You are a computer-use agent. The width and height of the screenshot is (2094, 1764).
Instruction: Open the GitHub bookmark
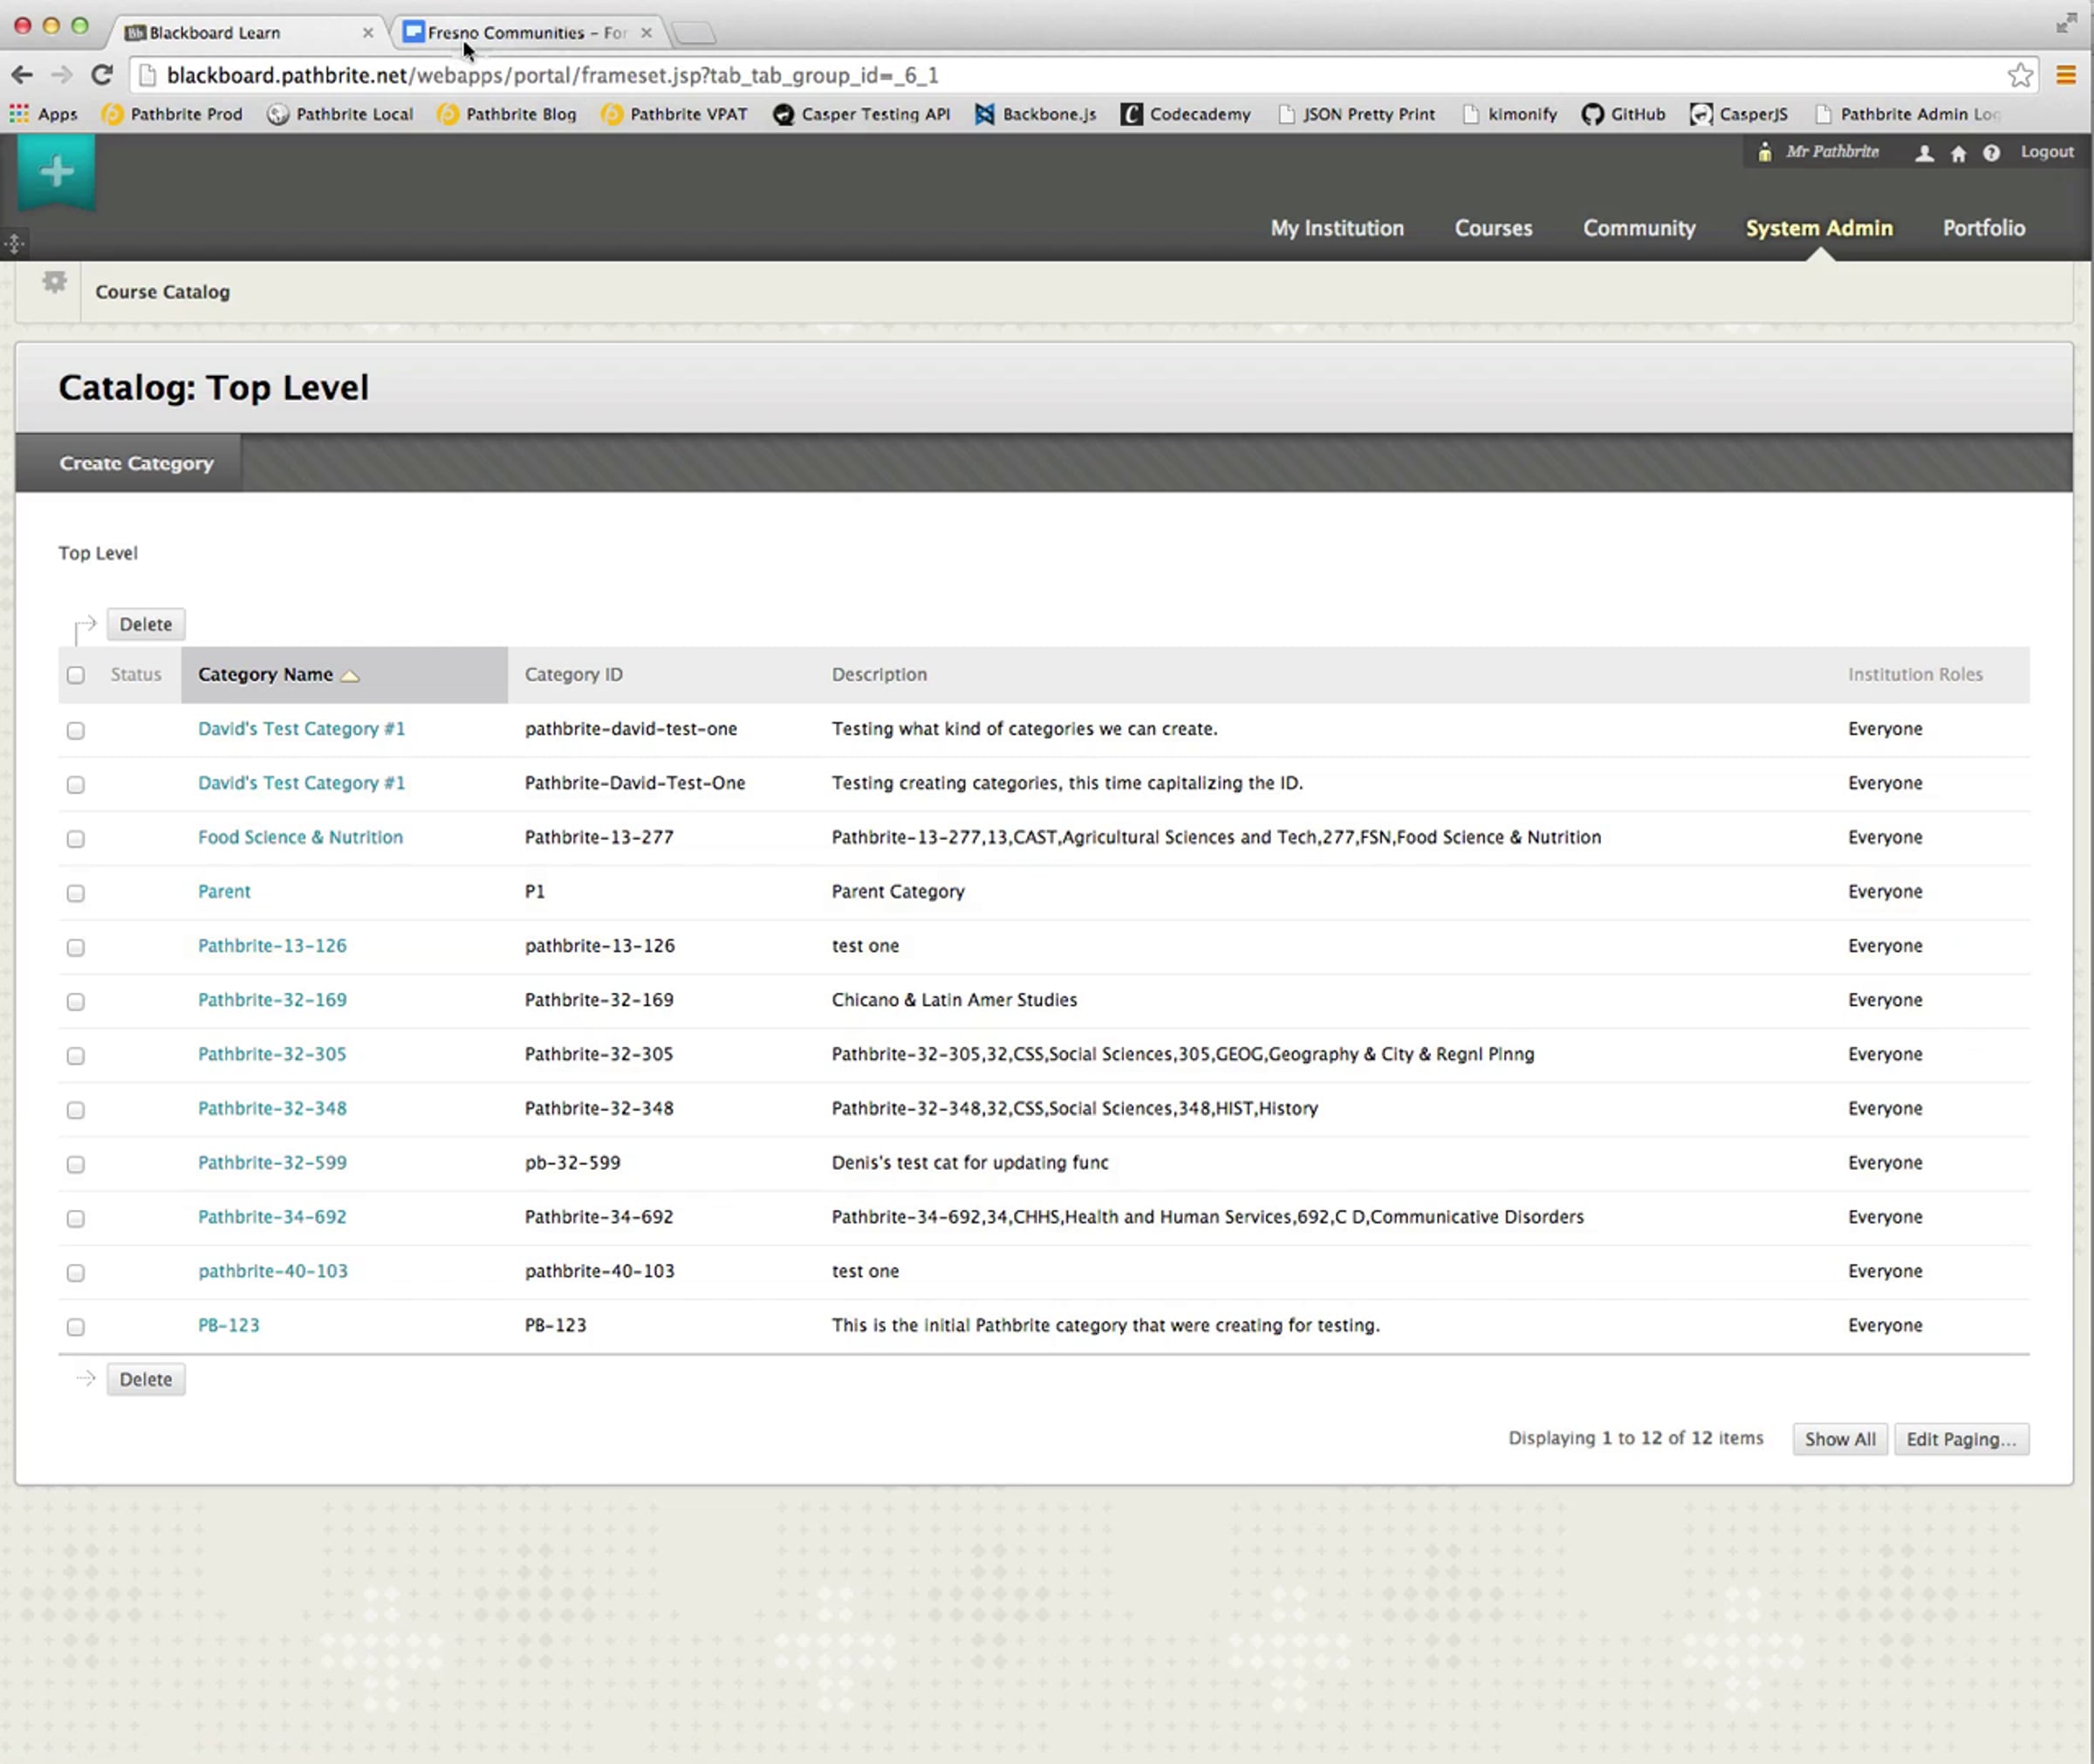pyautogui.click(x=1623, y=114)
